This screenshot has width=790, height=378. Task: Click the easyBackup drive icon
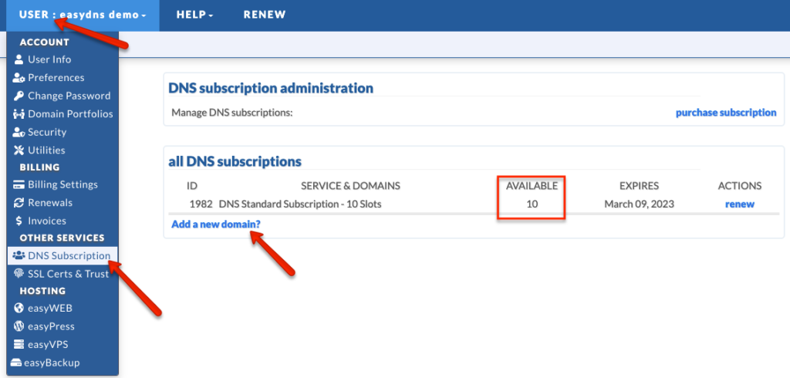tap(16, 363)
